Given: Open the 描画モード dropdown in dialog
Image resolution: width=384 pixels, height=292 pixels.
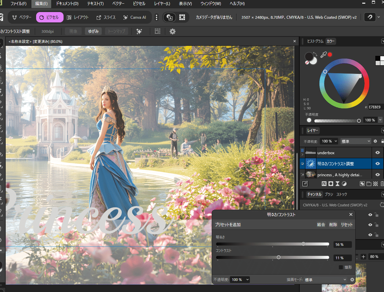Looking at the screenshot, I should pos(325,280).
